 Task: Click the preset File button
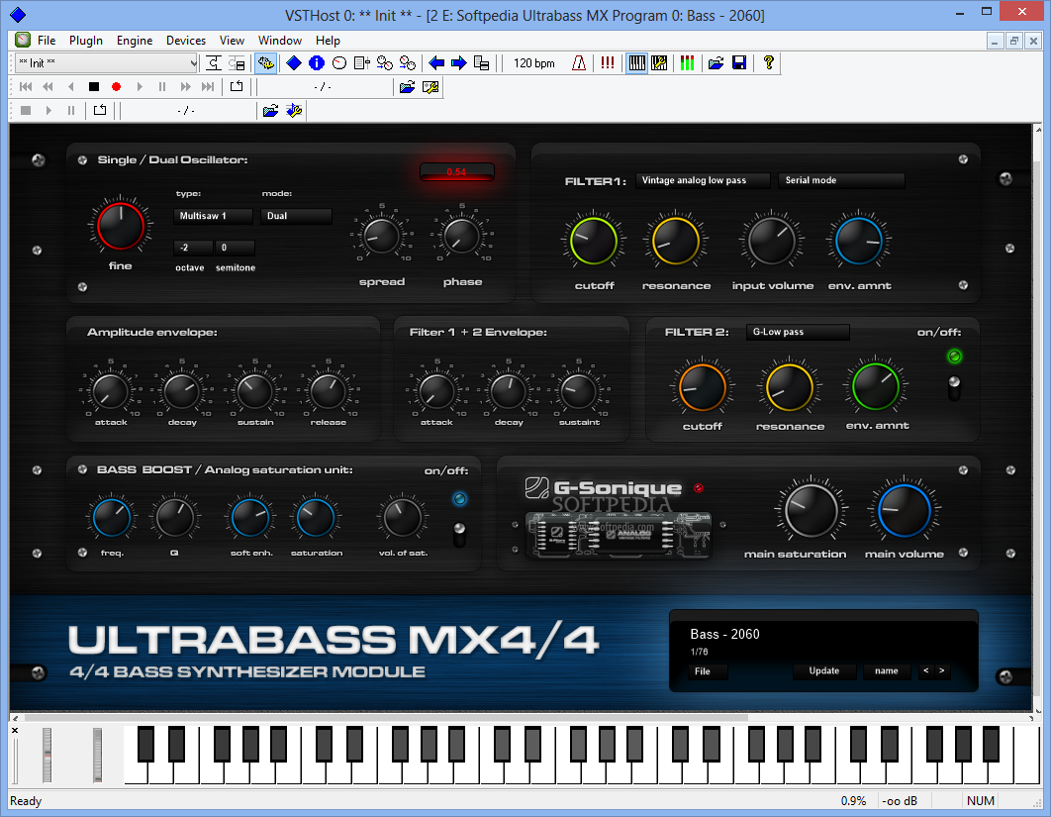708,671
